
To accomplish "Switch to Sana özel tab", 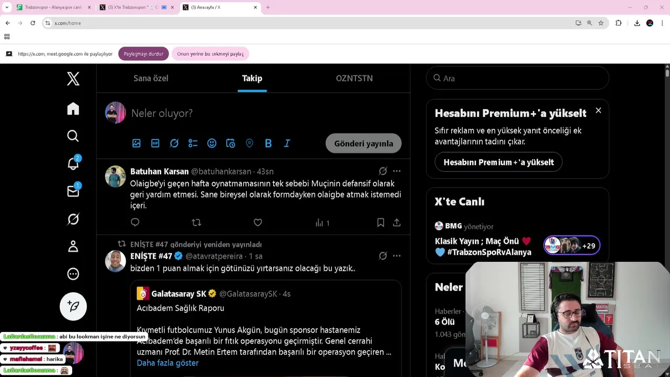I will tap(151, 78).
